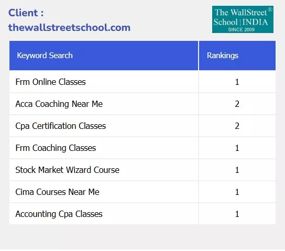
Task: Click the ranking value for Cima Courses Near Me
Action: [237, 192]
